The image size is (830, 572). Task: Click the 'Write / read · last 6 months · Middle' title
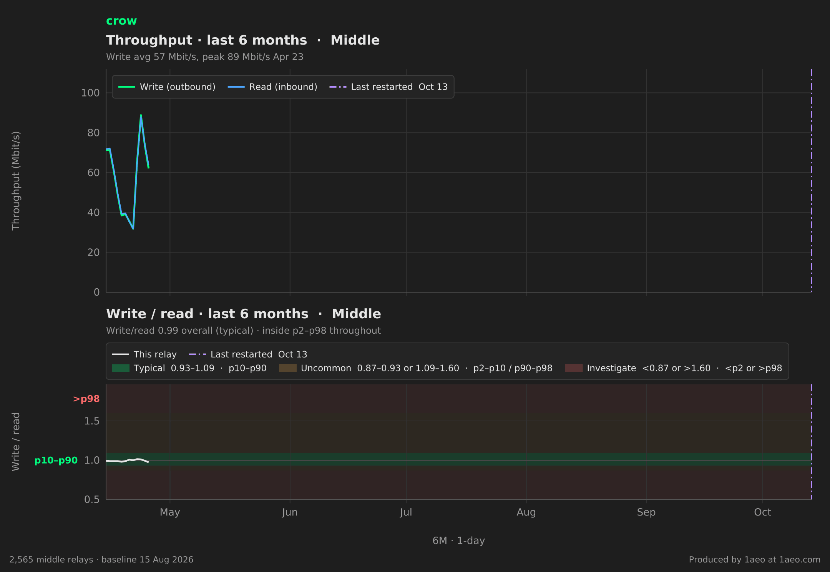[x=244, y=314]
